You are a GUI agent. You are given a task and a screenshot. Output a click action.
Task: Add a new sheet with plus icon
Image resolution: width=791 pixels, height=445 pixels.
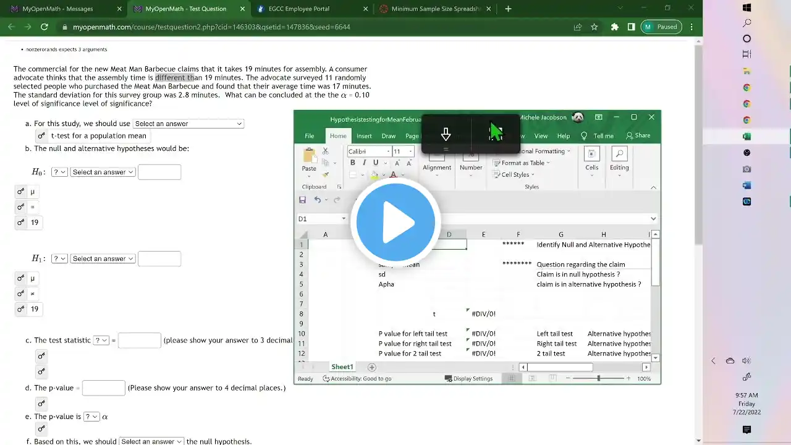pos(372,367)
